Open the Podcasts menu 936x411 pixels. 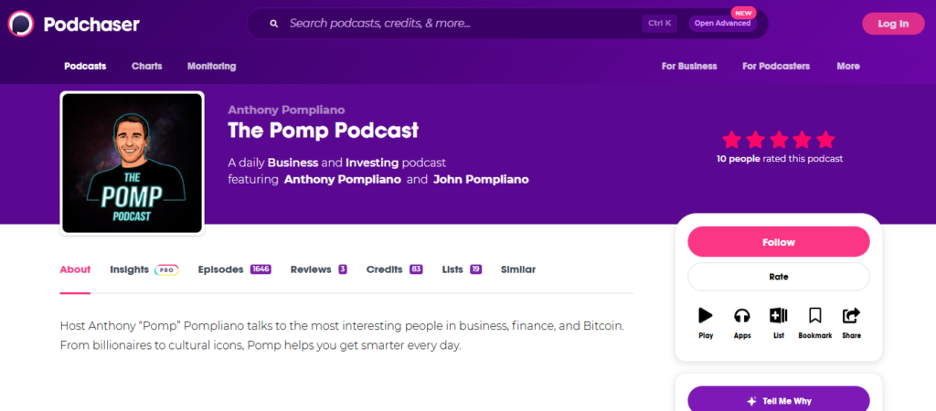(x=85, y=66)
